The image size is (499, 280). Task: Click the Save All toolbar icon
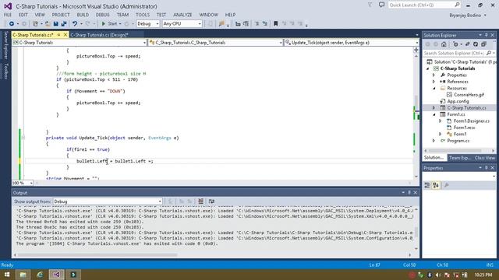pyautogui.click(x=64, y=24)
